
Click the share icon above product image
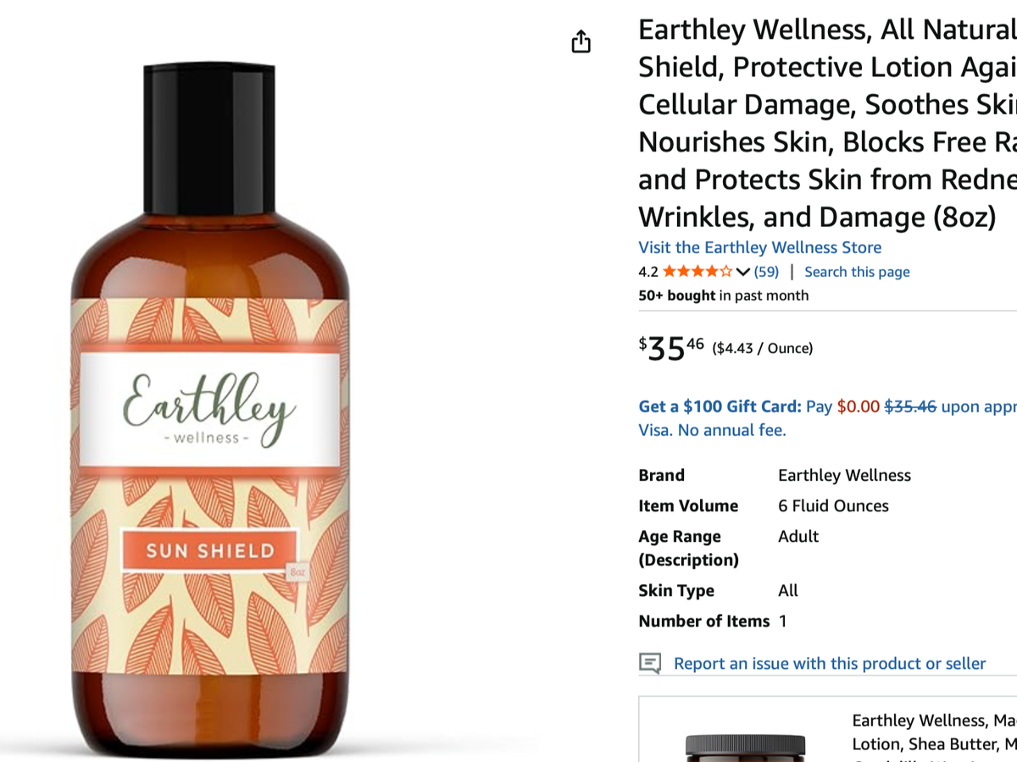point(581,41)
